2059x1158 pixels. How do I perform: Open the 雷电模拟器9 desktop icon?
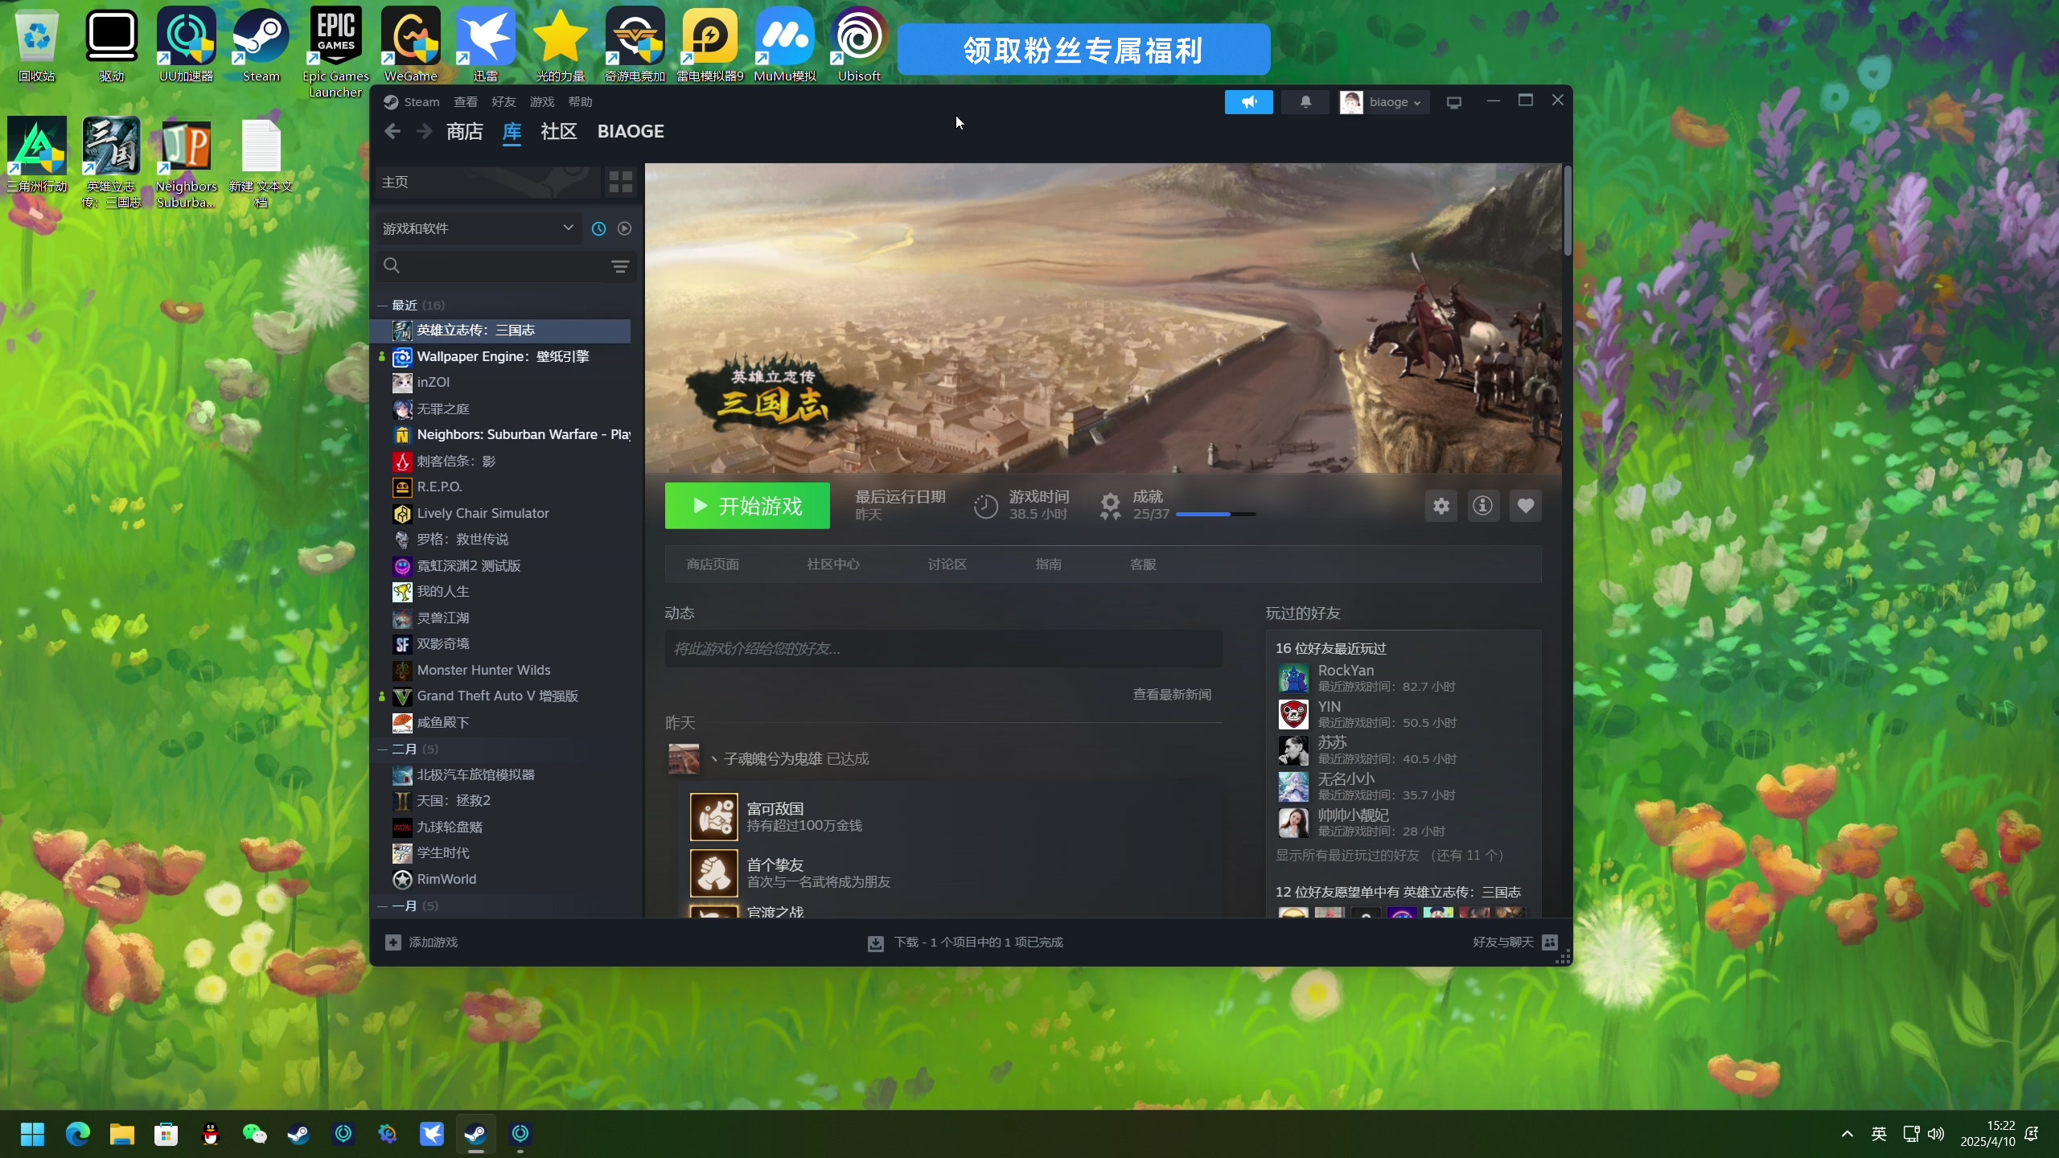[710, 45]
